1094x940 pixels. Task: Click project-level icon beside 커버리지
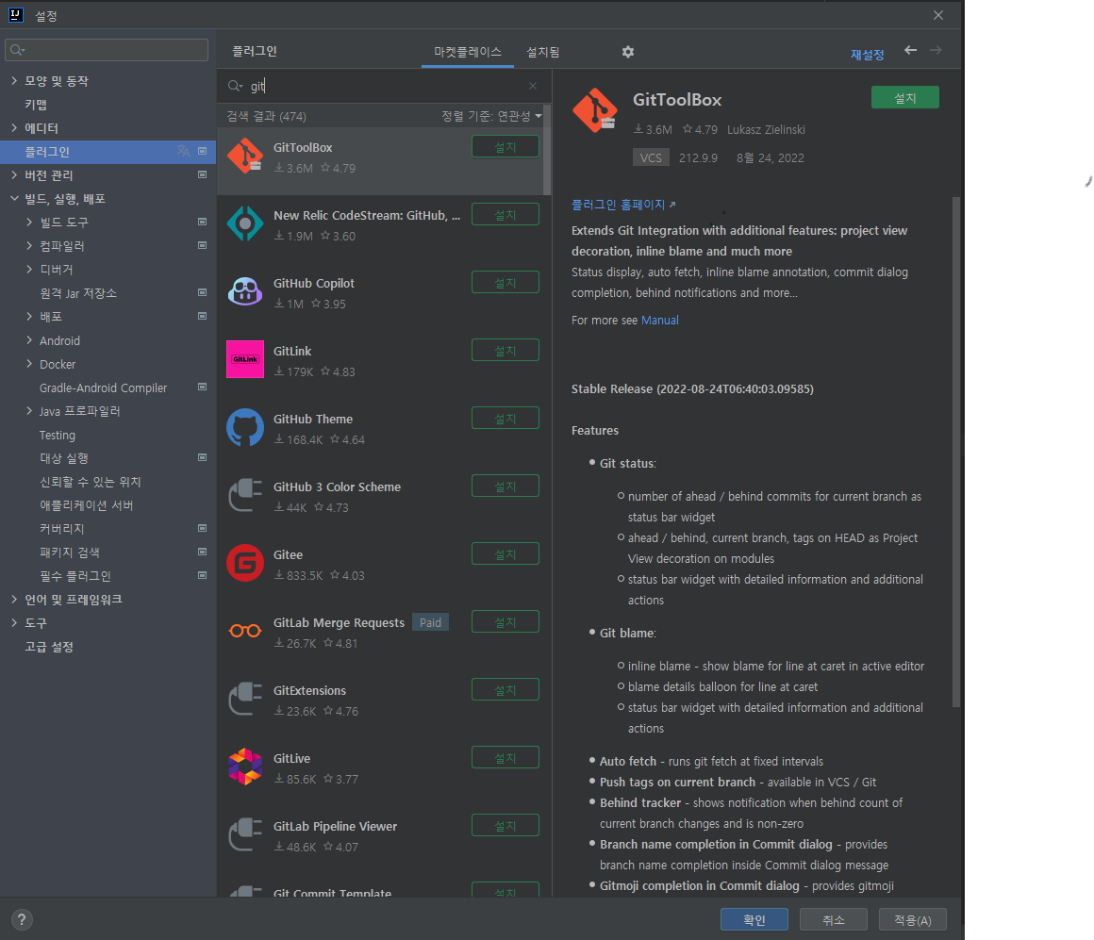(x=203, y=529)
